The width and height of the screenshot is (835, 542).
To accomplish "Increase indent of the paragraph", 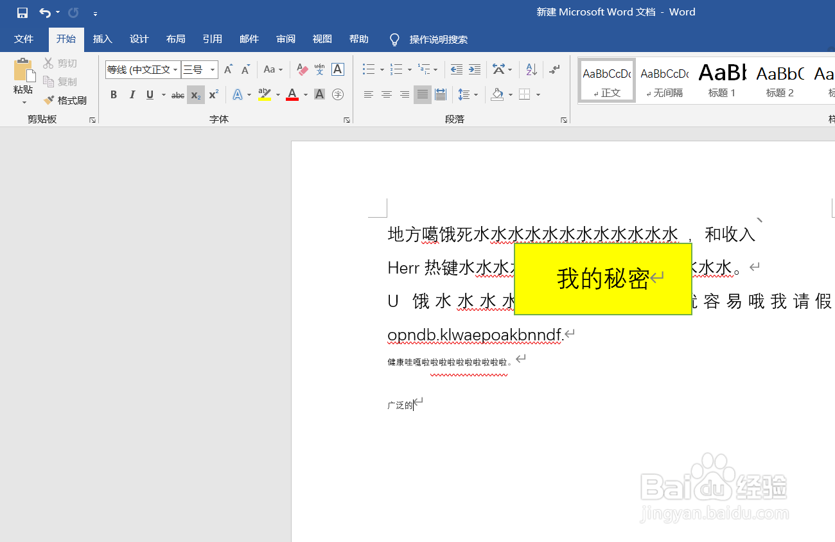I will tap(475, 69).
